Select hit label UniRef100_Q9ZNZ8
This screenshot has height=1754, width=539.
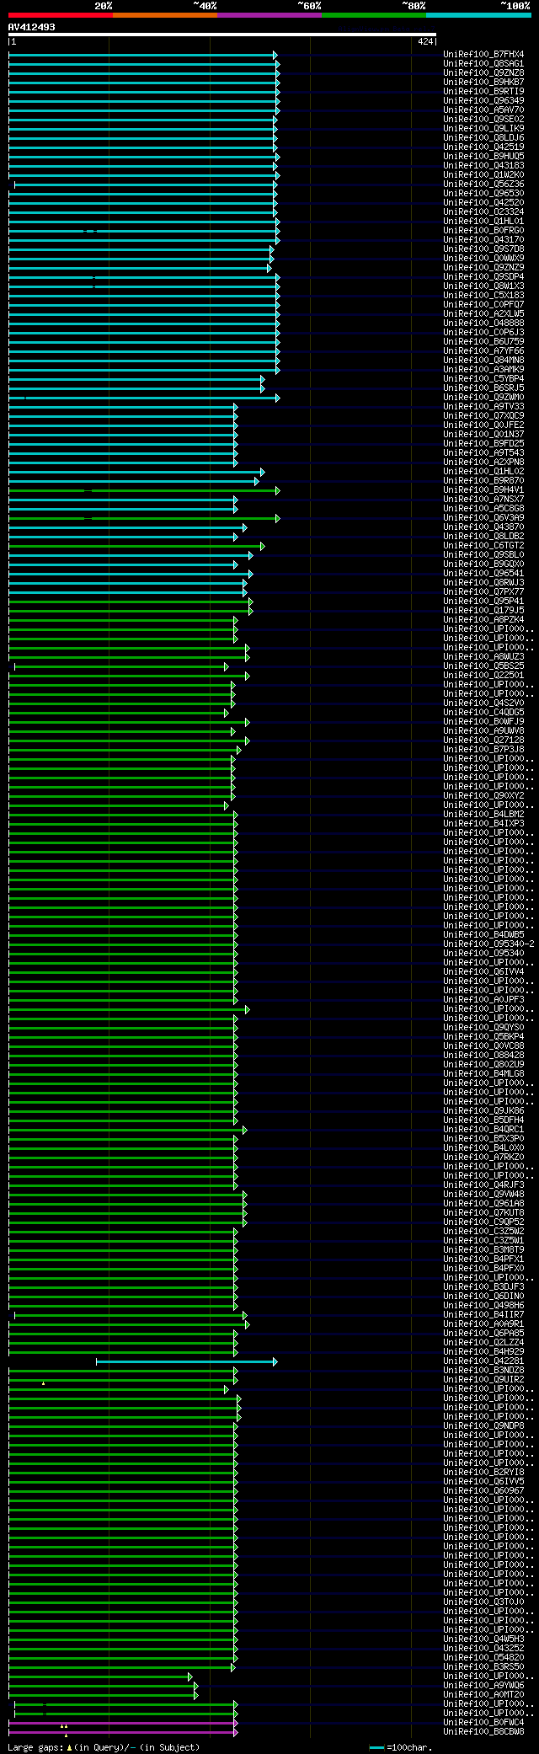point(483,72)
